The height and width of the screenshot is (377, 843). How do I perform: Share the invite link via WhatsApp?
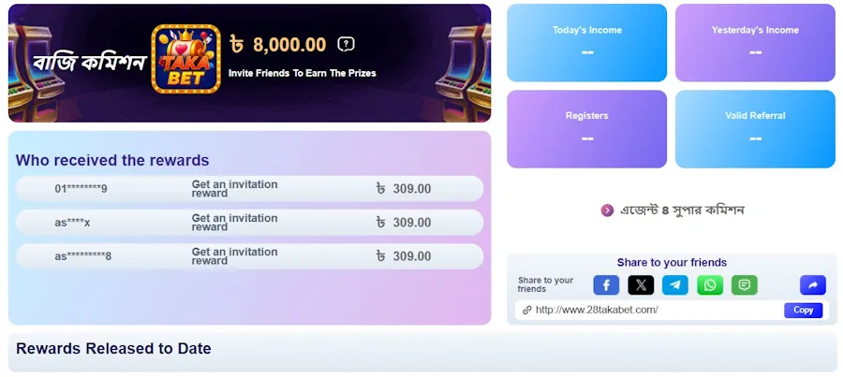point(710,285)
